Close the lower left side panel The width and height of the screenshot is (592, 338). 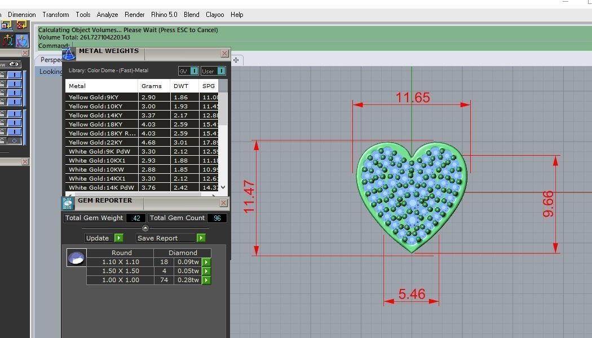[25, 161]
